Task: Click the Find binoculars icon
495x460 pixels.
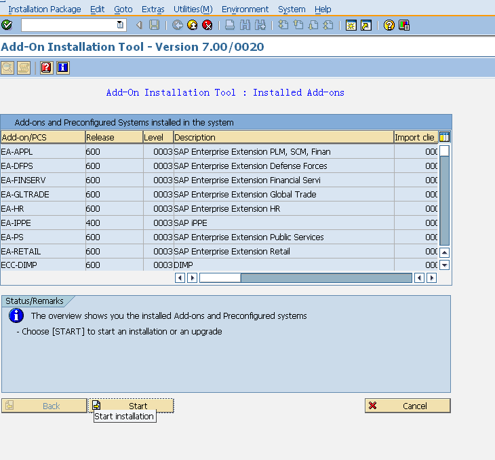Action: (x=245, y=25)
